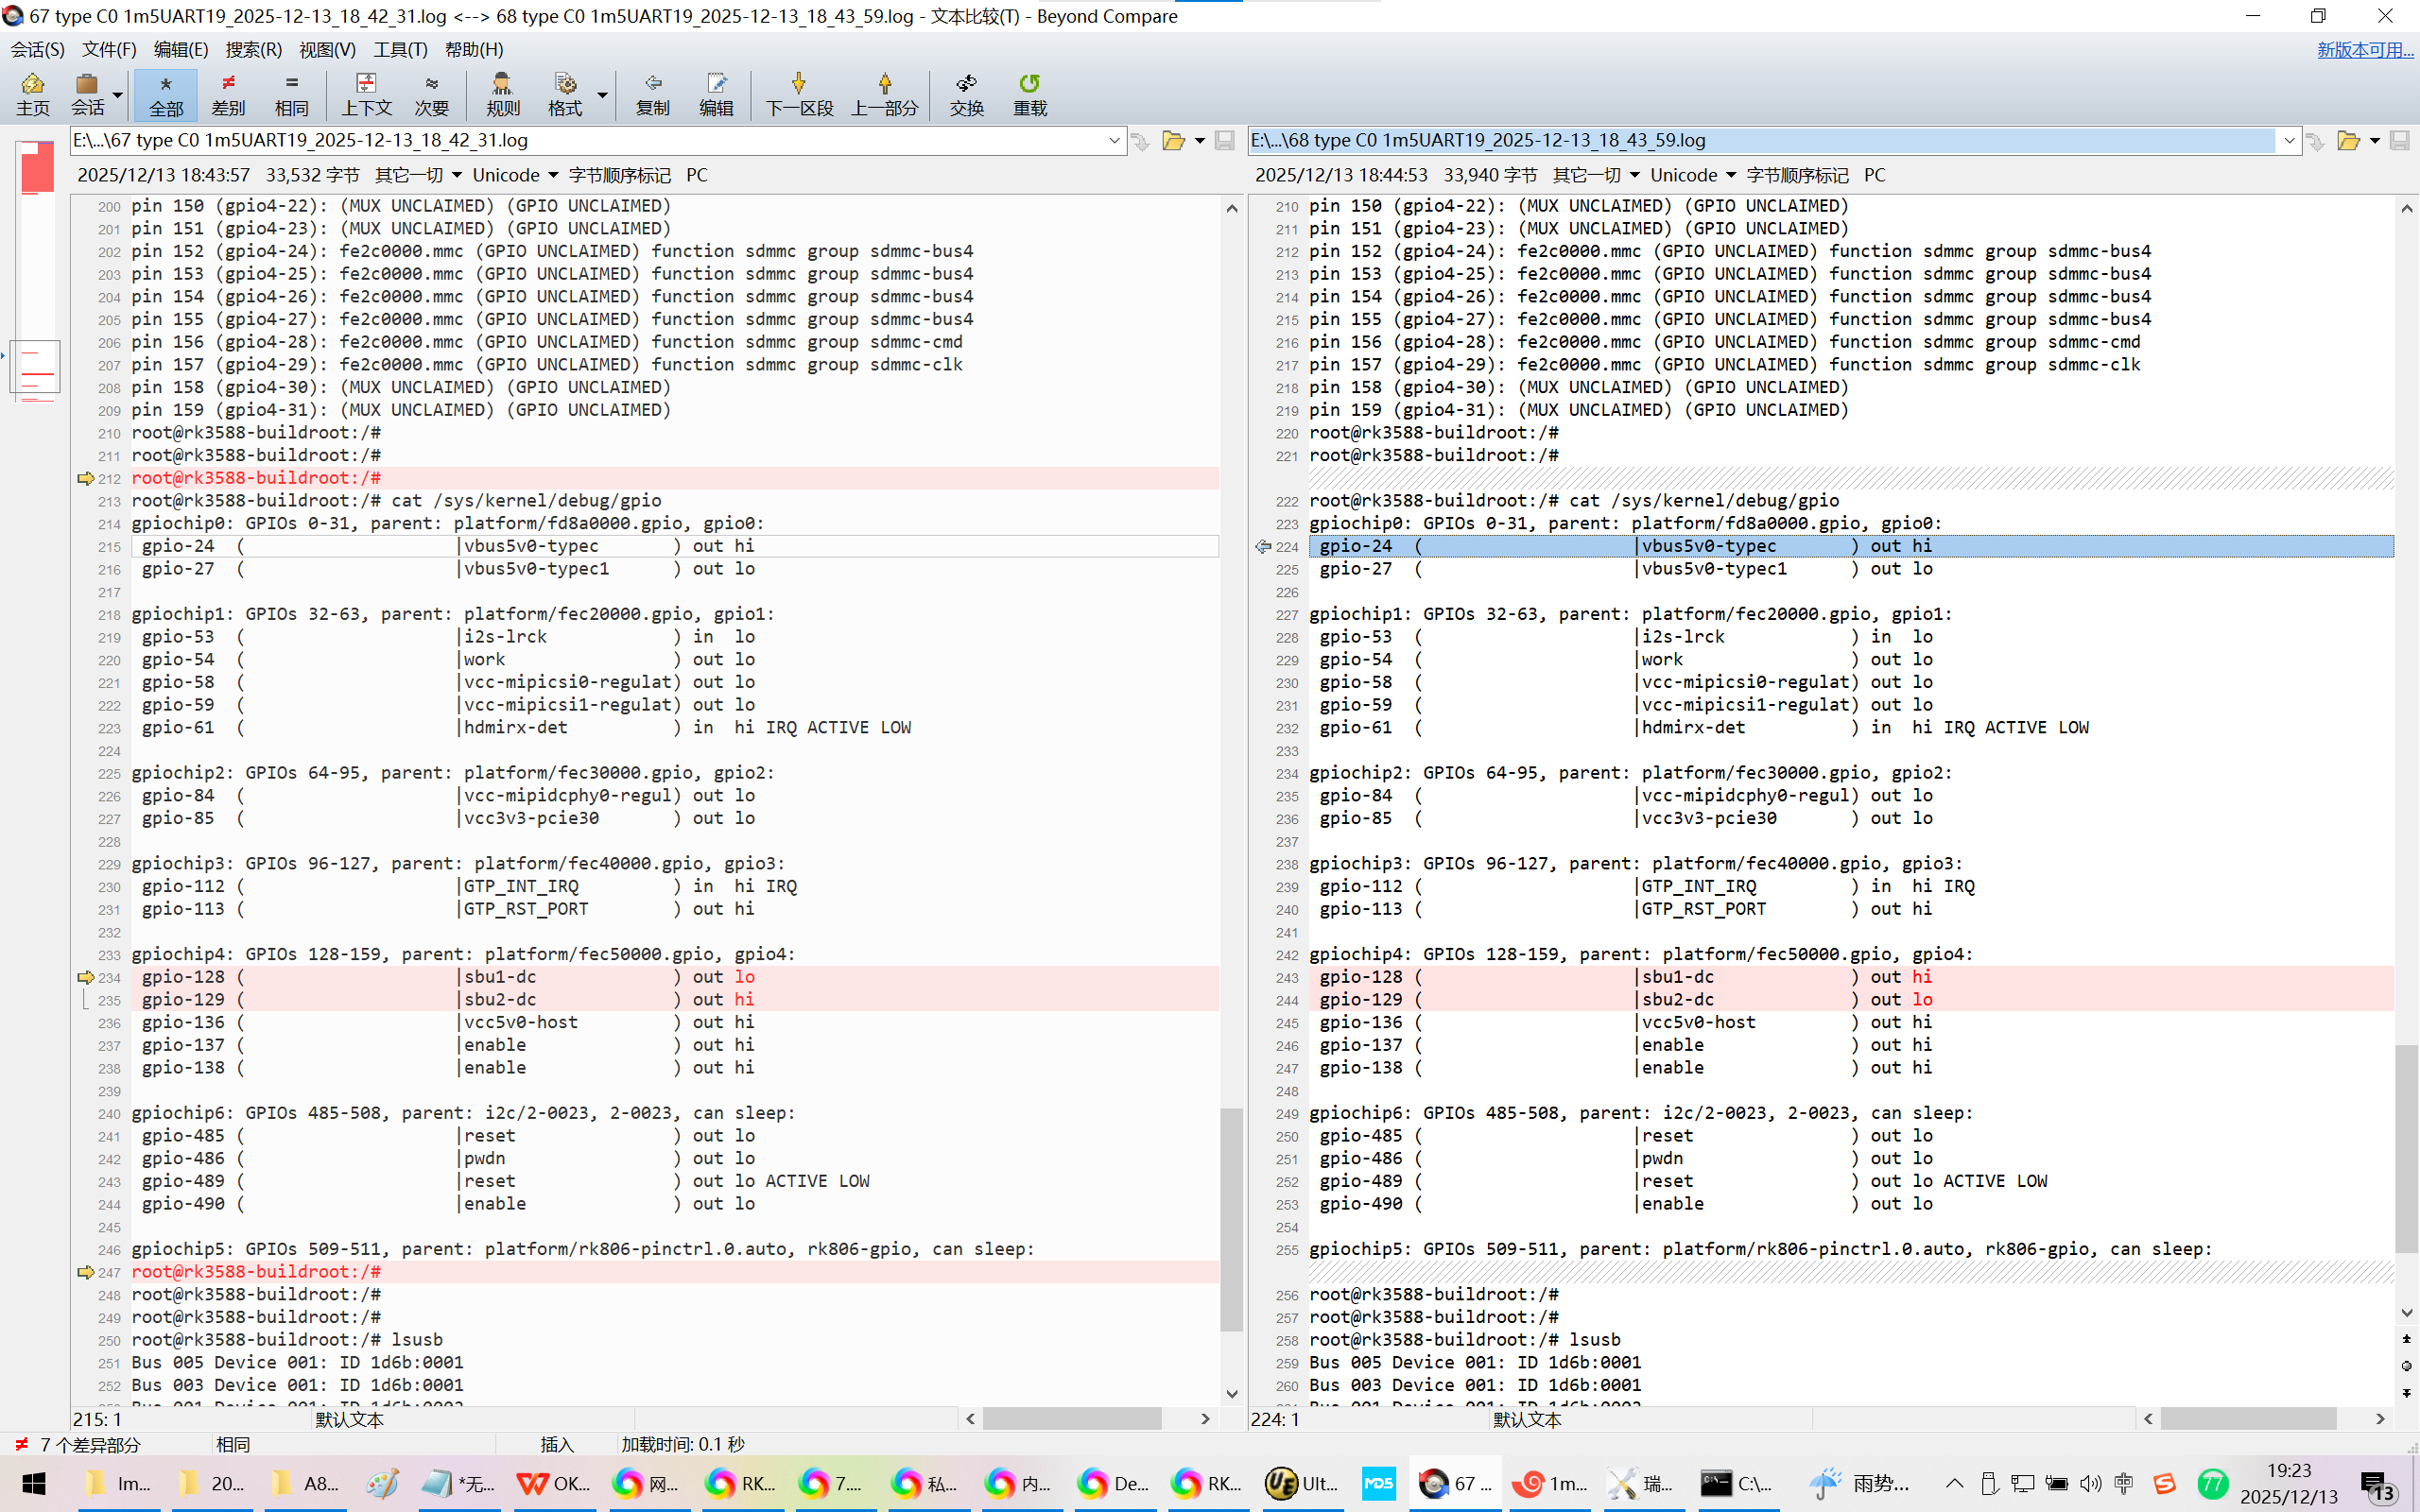Open the Tools (工具) menu
2420x1512 pixels.
pyautogui.click(x=400, y=49)
